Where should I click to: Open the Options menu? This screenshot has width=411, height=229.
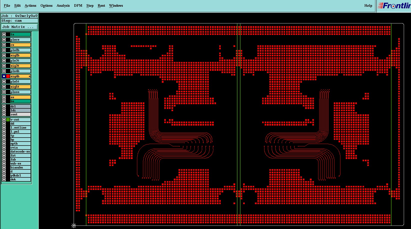click(x=46, y=5)
